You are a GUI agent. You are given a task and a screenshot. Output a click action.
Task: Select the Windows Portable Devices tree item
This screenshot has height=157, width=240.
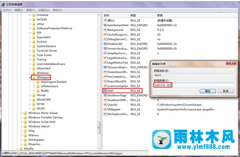[x=45, y=117]
